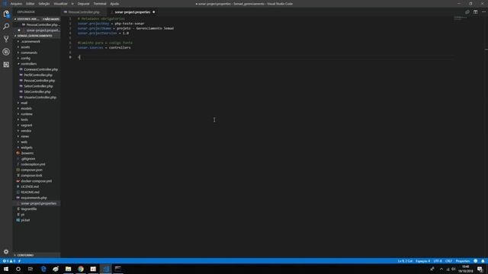Click the VS Code taskbar icon

pos(106,269)
